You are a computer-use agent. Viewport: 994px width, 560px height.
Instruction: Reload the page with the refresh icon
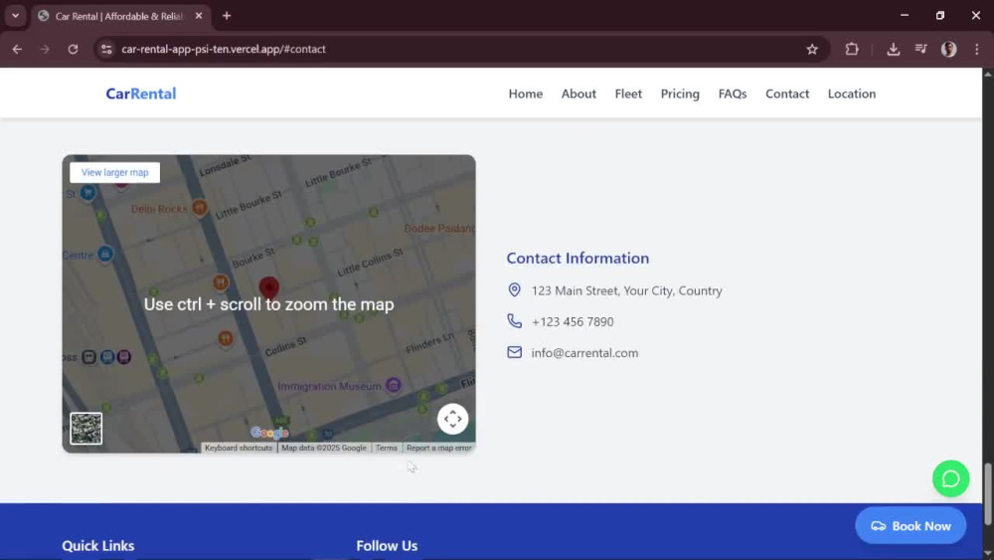pyautogui.click(x=73, y=49)
